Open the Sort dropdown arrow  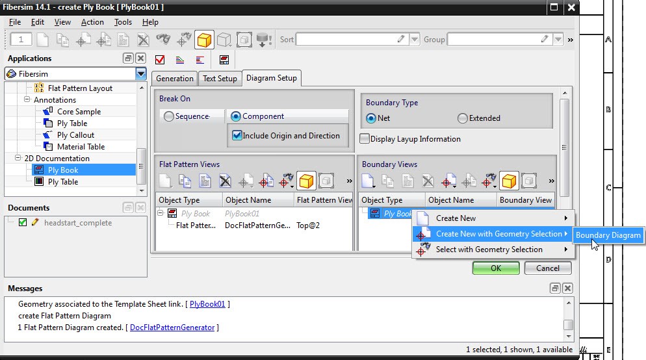(x=415, y=40)
